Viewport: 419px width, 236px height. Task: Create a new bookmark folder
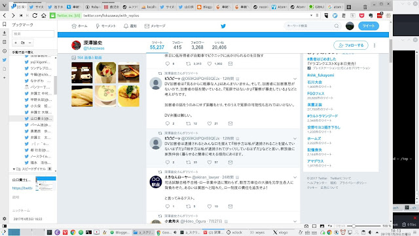pyautogui.click(x=23, y=43)
